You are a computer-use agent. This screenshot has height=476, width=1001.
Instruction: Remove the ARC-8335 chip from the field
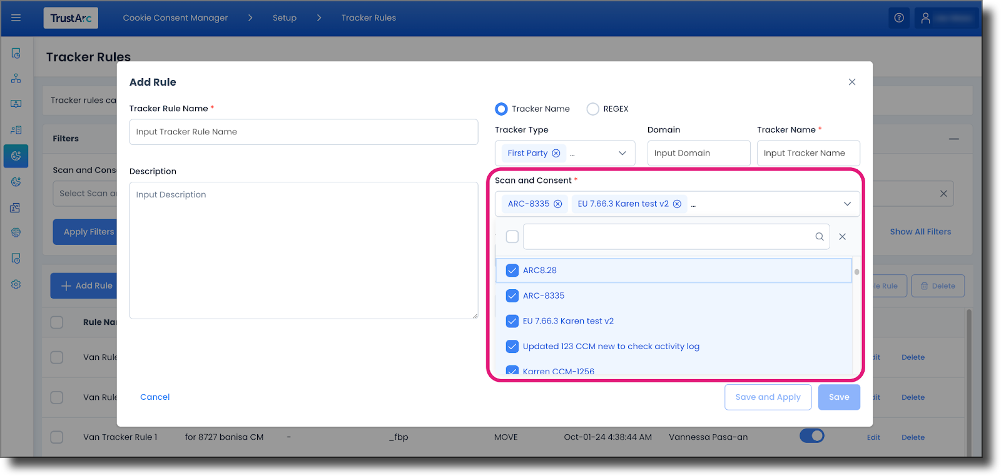[558, 204]
